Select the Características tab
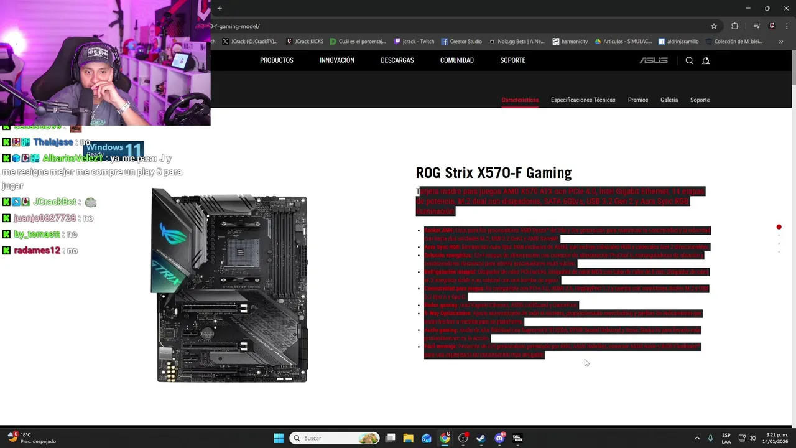 [520, 100]
